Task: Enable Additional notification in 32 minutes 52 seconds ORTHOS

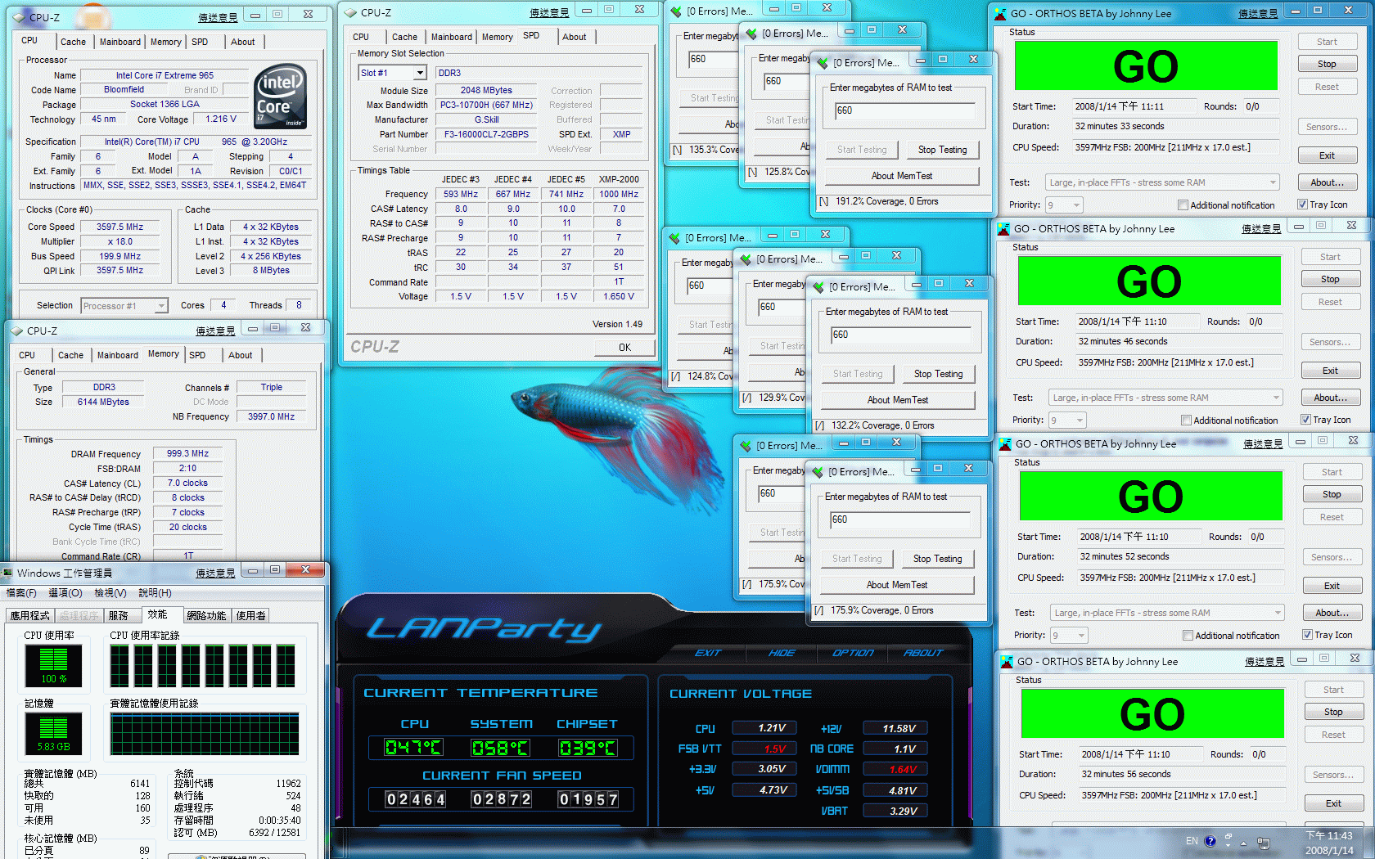Action: tap(1188, 636)
